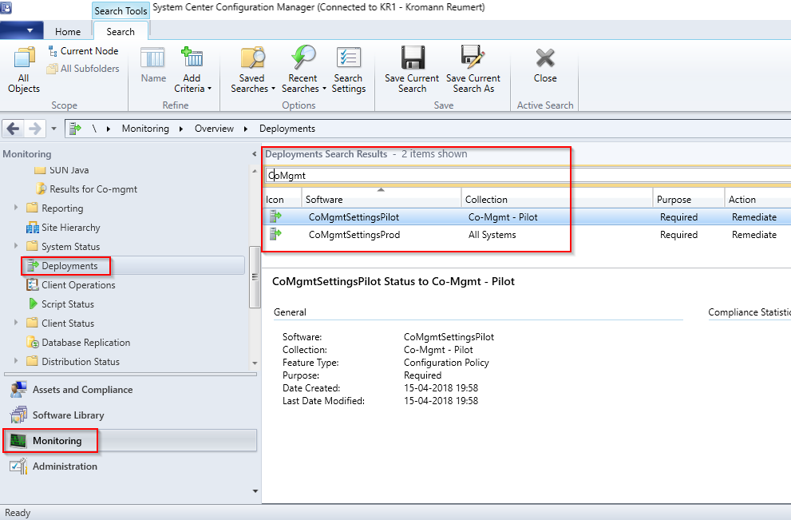Expand breadcrumb arrow after Monitoring
Viewport: 791px width, 520px height.
pos(181,129)
